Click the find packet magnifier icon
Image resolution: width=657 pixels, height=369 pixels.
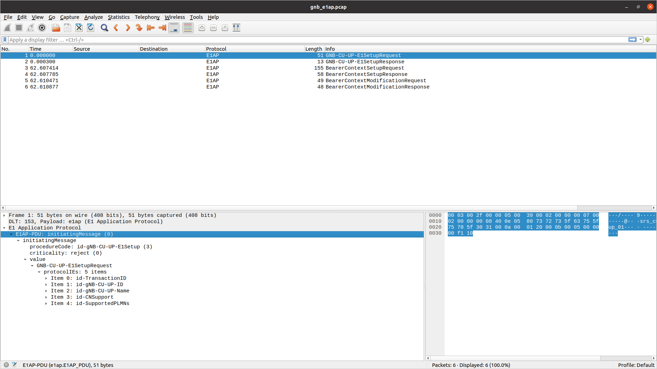(104, 28)
